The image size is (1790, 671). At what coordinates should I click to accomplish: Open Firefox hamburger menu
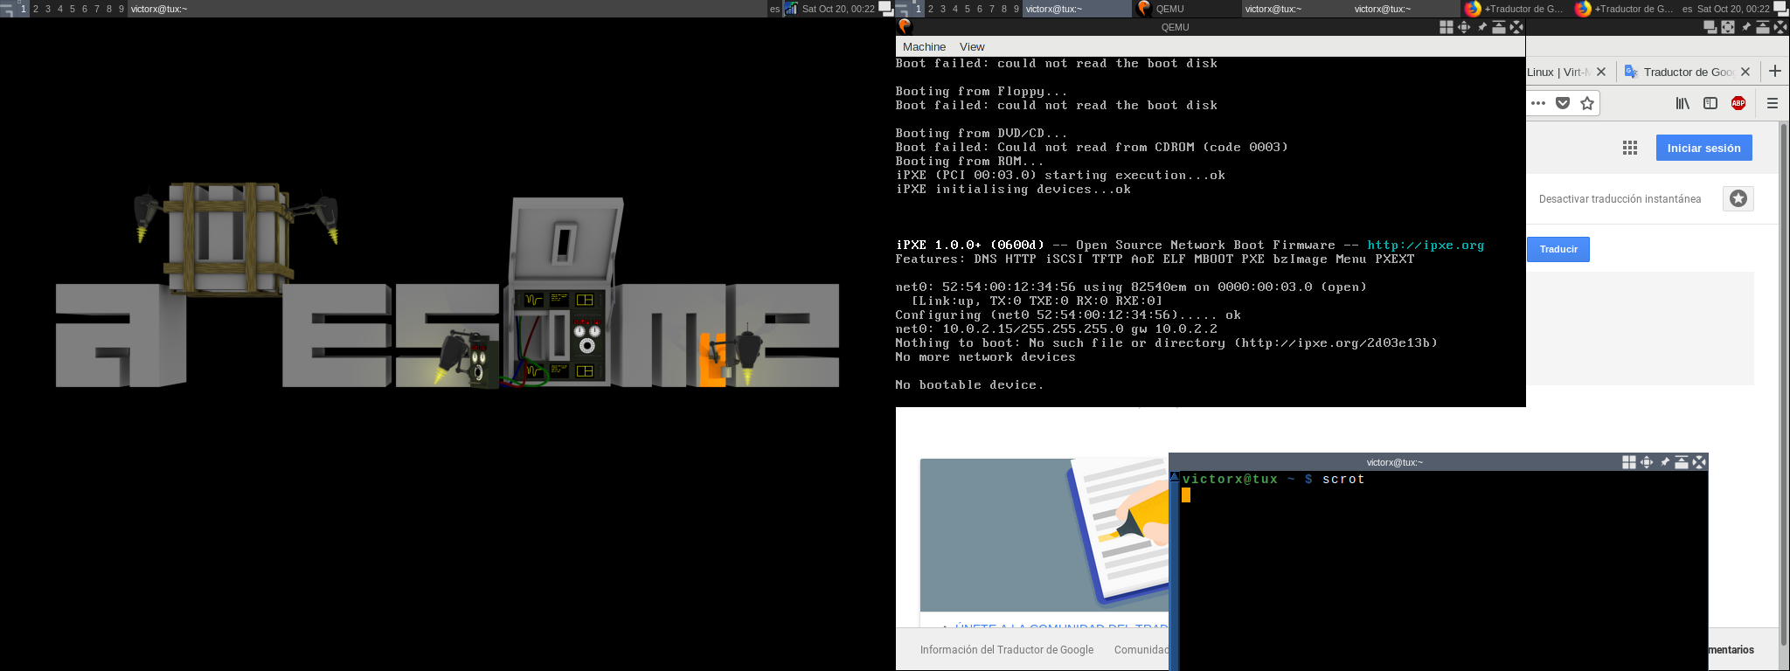(1773, 103)
